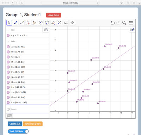Open the GeoGebra search magnifier
This screenshot has width=141, height=135.
pyautogui.click(x=124, y=23)
